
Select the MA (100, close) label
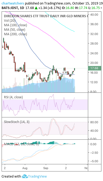click(x=15, y=25)
